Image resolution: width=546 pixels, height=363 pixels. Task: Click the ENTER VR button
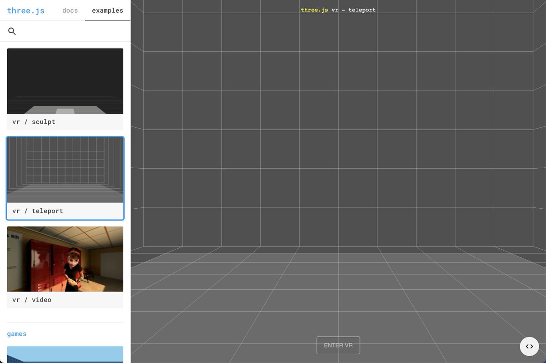(x=338, y=345)
